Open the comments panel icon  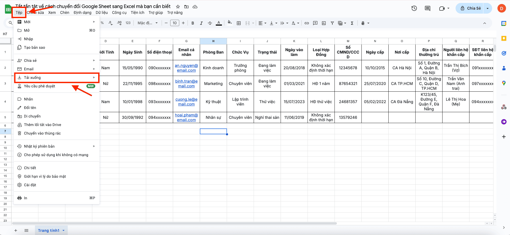pos(427,8)
